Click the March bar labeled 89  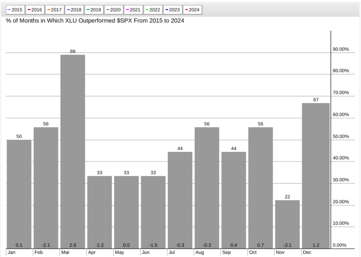[x=73, y=151]
